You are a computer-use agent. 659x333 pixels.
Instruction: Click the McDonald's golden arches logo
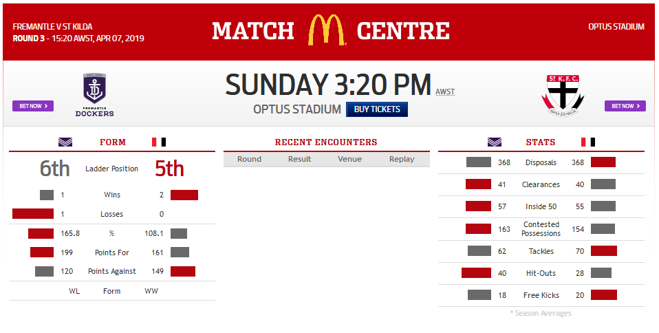[x=326, y=30]
